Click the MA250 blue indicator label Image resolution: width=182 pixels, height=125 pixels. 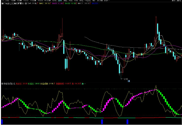pyautogui.click(x=95, y=3)
